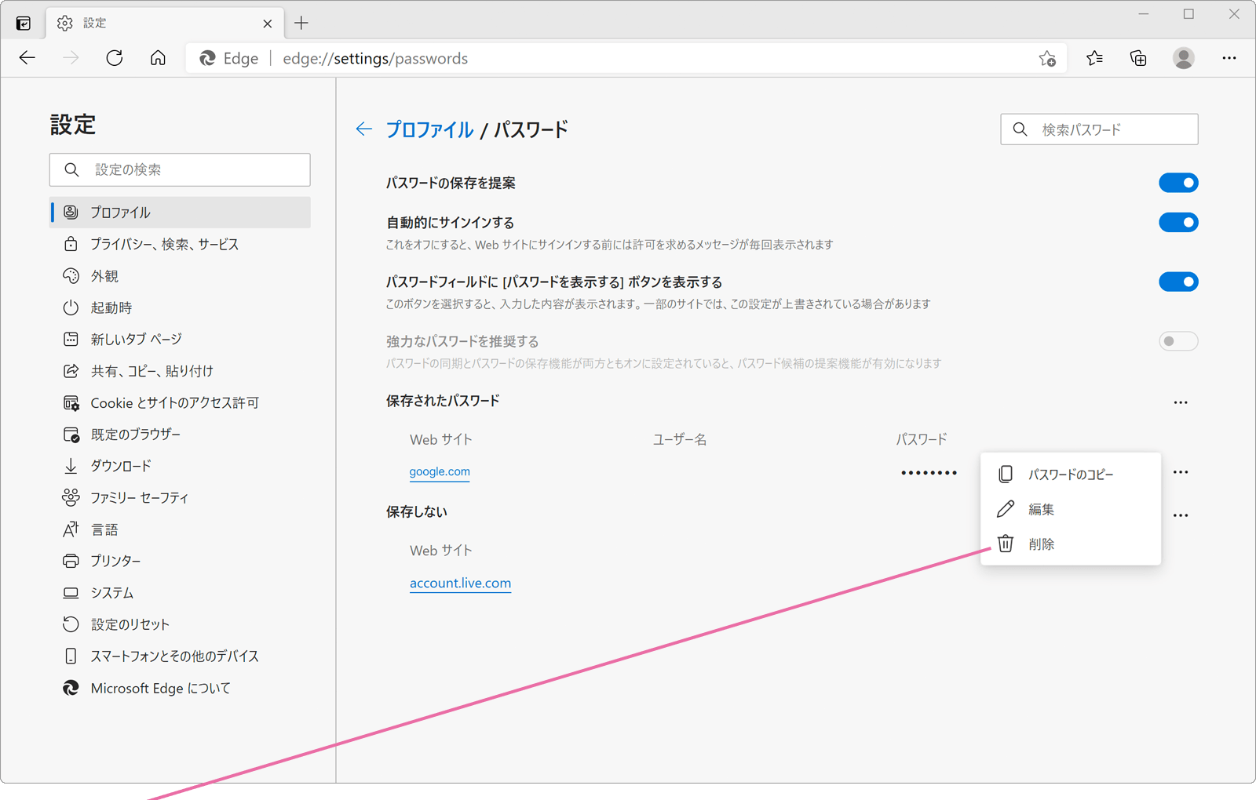The image size is (1256, 800).
Task: Open Microsoft Edge について page
Action: click(x=180, y=688)
